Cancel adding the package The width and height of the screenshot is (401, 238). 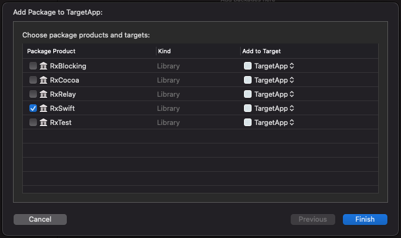pos(40,220)
